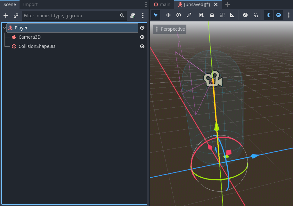Add a new child node with plus

click(x=6, y=16)
